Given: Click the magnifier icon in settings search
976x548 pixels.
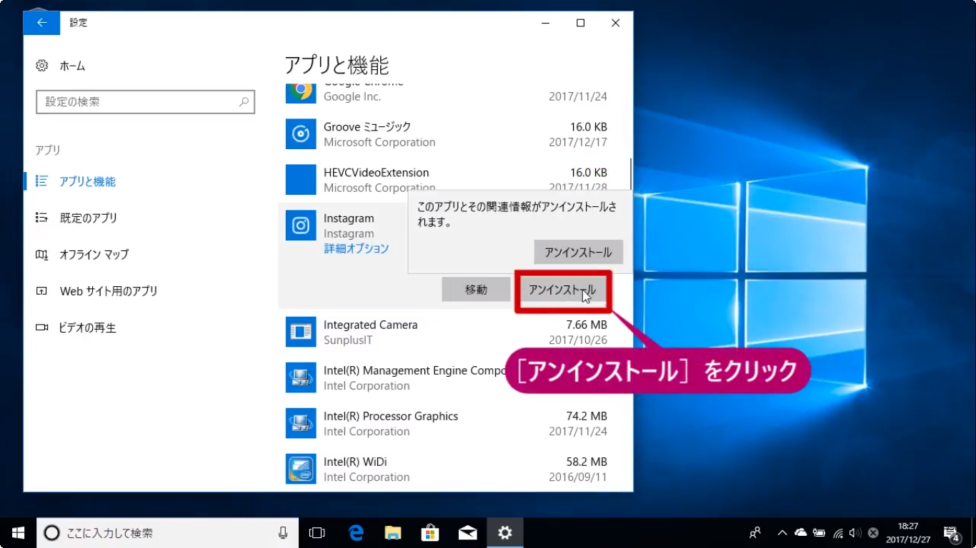Looking at the screenshot, I should [x=244, y=102].
